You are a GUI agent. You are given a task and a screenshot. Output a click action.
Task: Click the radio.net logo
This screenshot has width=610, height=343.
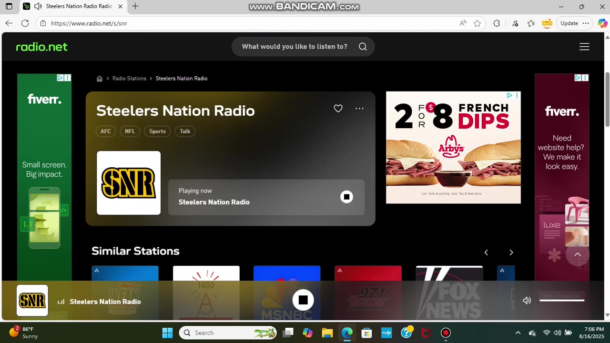point(41,47)
